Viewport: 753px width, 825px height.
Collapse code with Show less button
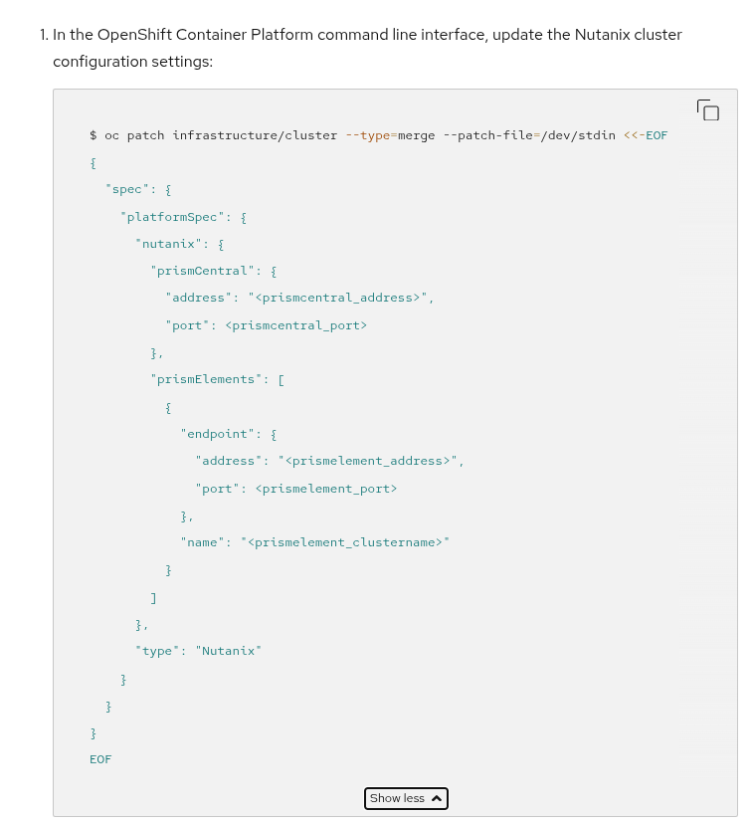point(406,798)
